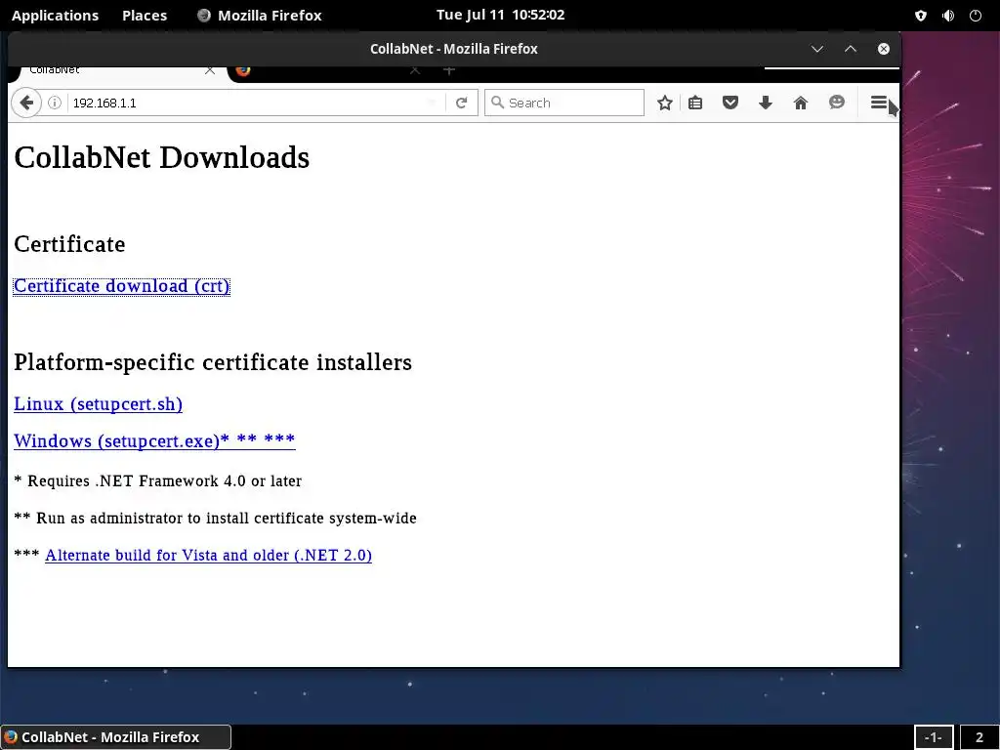
Task: Open Windows (setupcert.exe) link
Action: pyautogui.click(x=154, y=440)
